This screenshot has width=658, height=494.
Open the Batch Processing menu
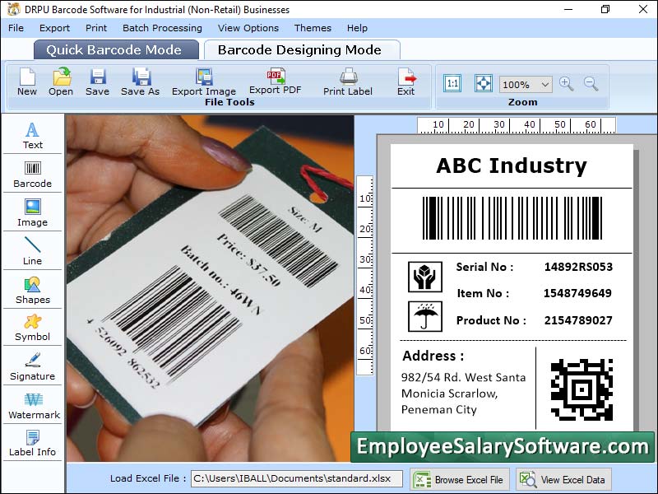162,27
